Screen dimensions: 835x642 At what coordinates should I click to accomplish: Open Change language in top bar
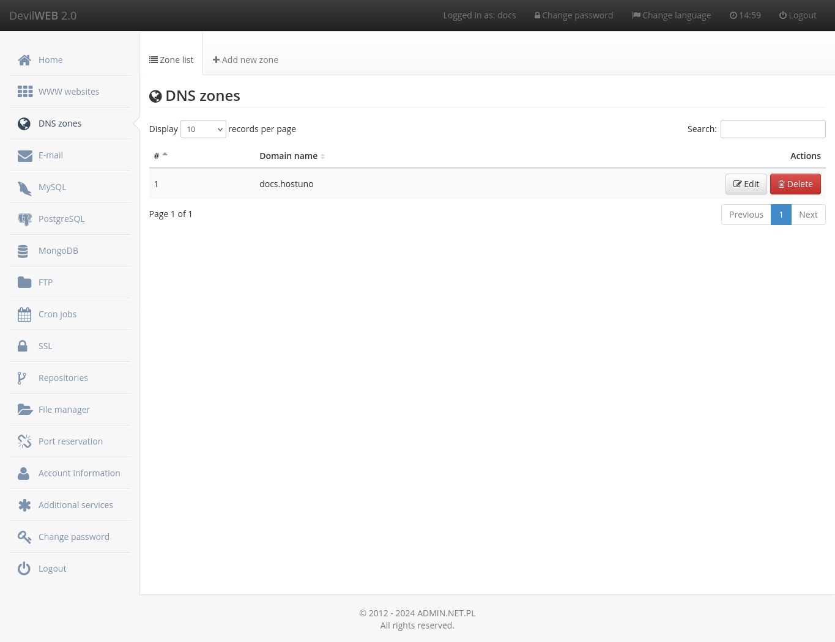click(x=671, y=15)
